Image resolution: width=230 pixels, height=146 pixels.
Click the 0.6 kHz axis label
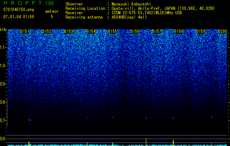(x=3, y=139)
